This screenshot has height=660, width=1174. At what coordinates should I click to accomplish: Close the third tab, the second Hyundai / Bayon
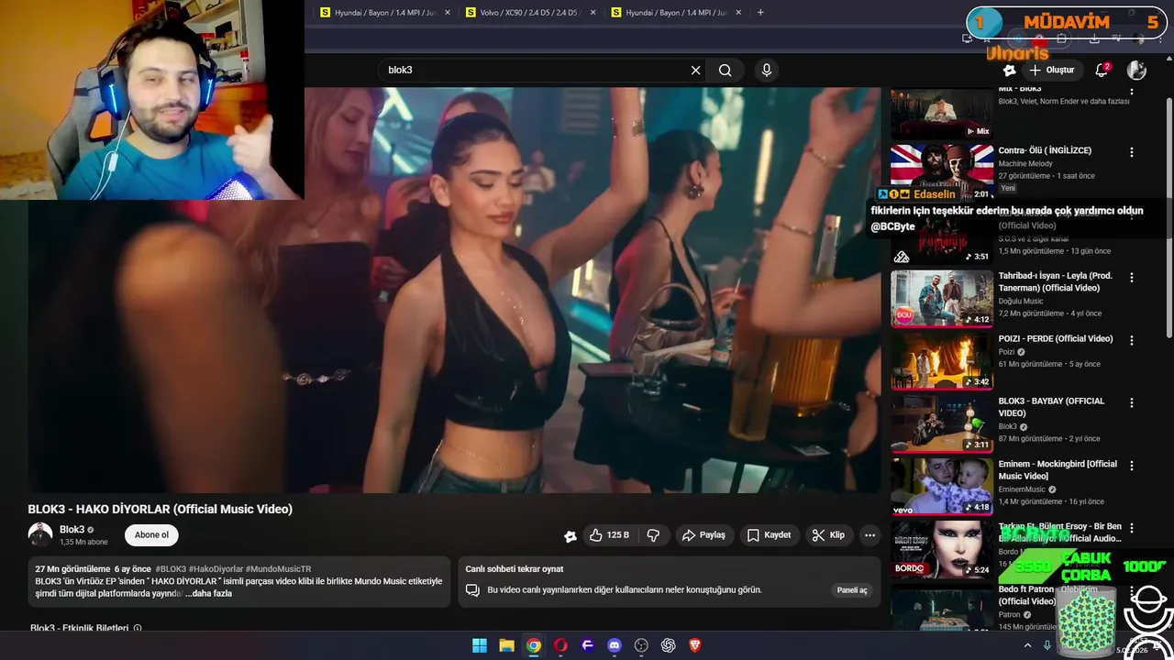point(737,13)
